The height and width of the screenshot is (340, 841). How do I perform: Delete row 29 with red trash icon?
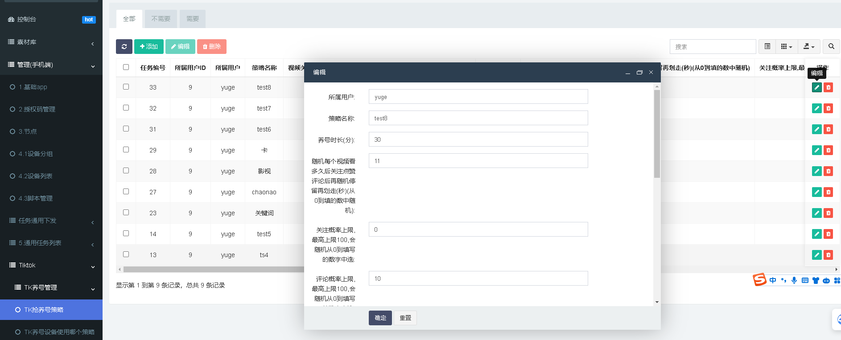click(x=828, y=150)
